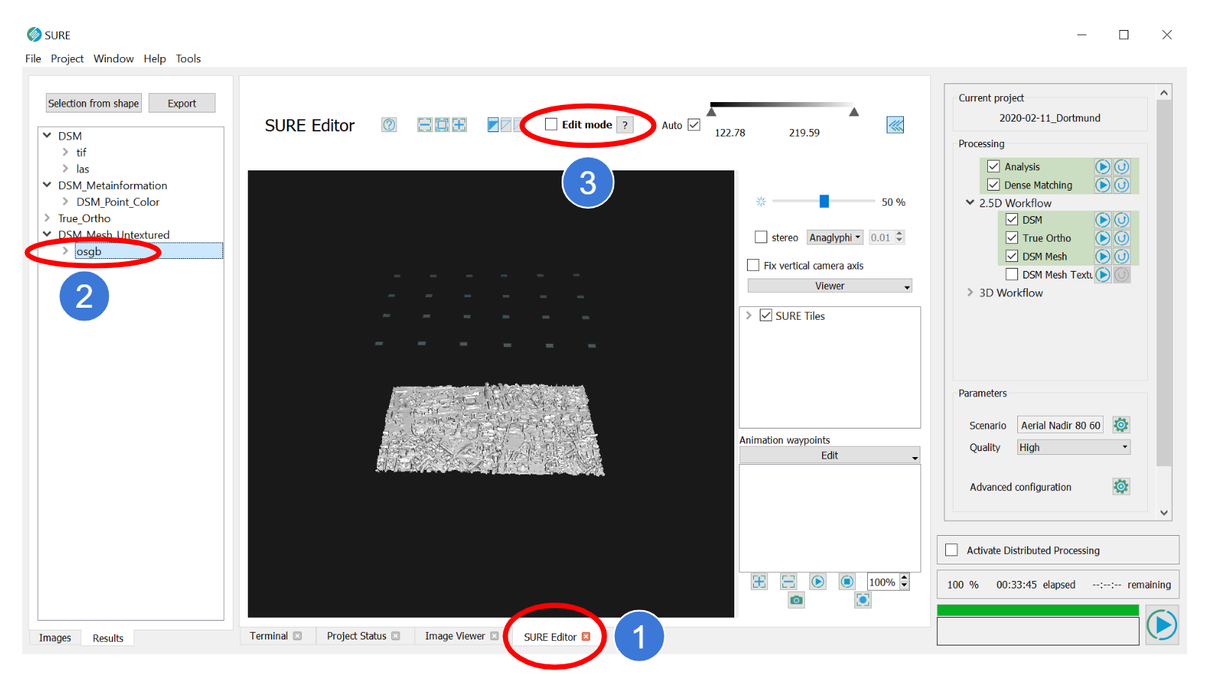Reset the Dense Matching step
This screenshot has height=689, width=1220.
click(1122, 185)
